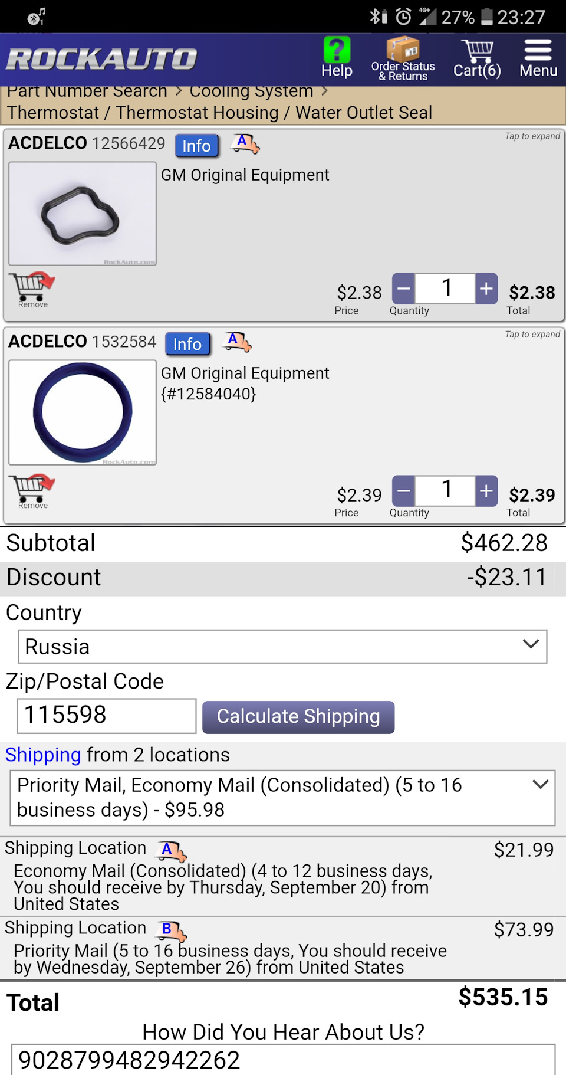
Task: Decrease quantity of the $2.38 item
Action: tap(403, 289)
